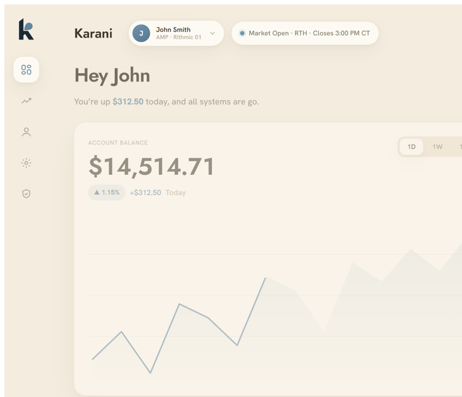Image resolution: width=462 pixels, height=397 pixels.
Task: Click the Today label beside the change
Action: coord(176,193)
